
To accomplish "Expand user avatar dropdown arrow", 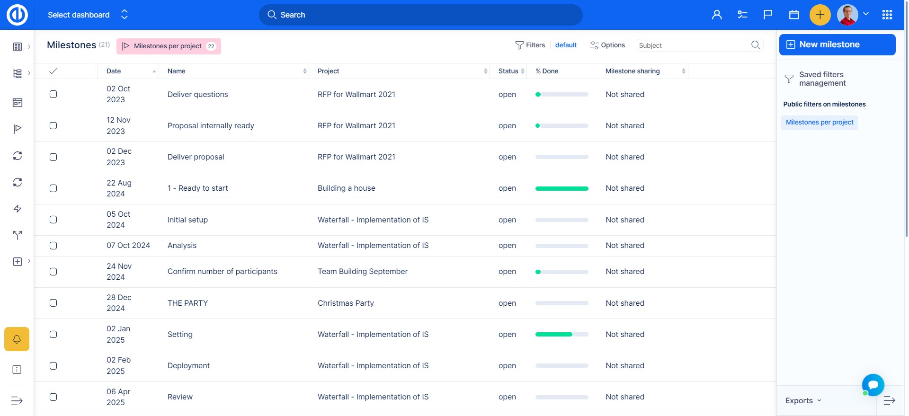I will (866, 14).
